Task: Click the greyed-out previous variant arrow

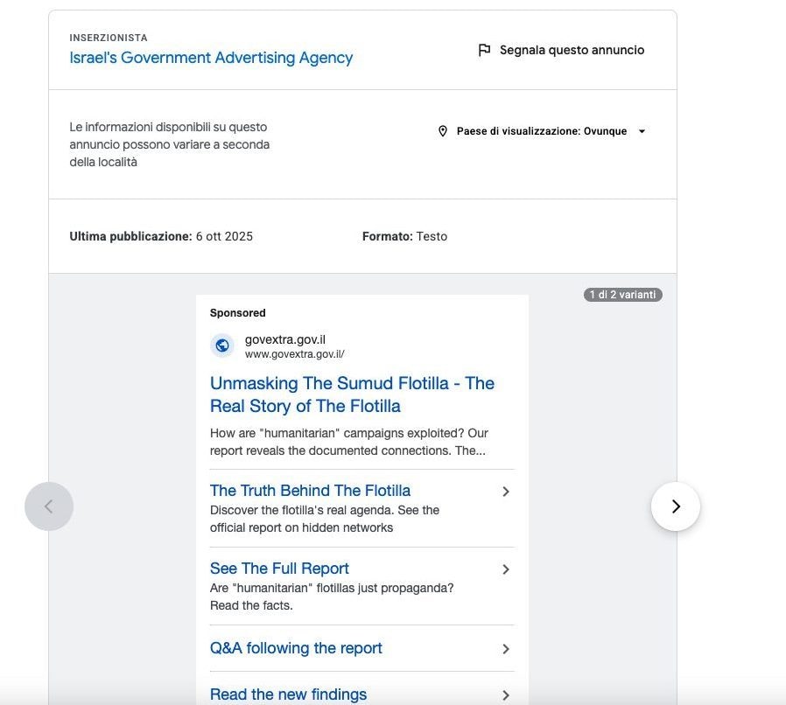Action: pyautogui.click(x=49, y=506)
